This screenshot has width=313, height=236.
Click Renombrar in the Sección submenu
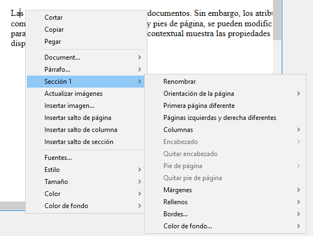[225, 82]
